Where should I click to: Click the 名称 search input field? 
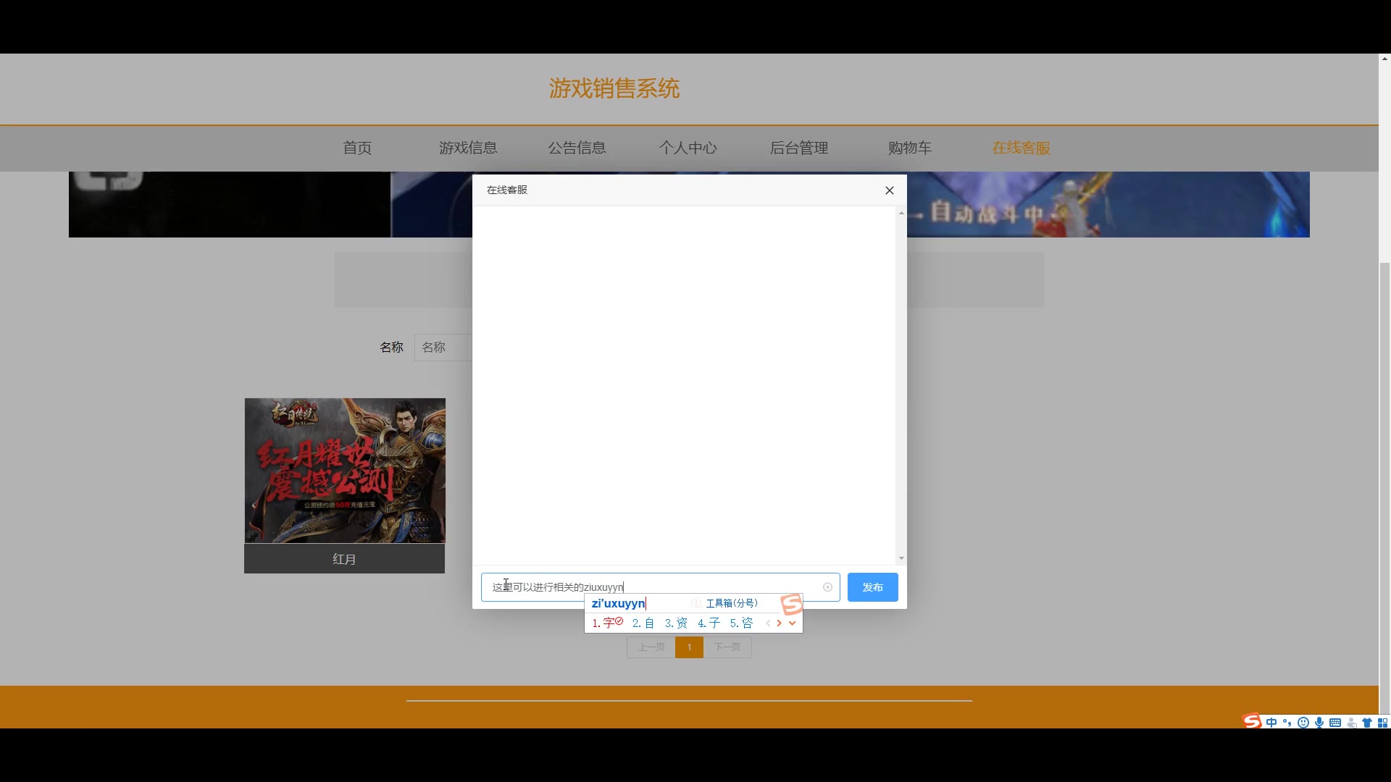tap(443, 348)
